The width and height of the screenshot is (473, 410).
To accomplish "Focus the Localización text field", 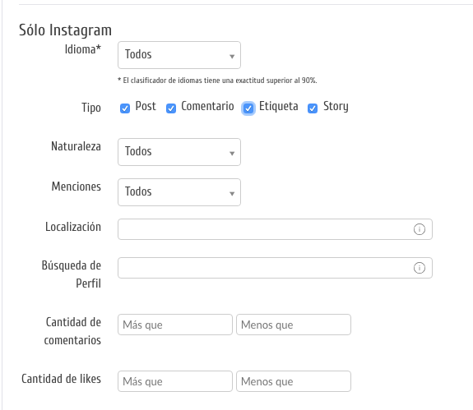I will pyautogui.click(x=275, y=229).
